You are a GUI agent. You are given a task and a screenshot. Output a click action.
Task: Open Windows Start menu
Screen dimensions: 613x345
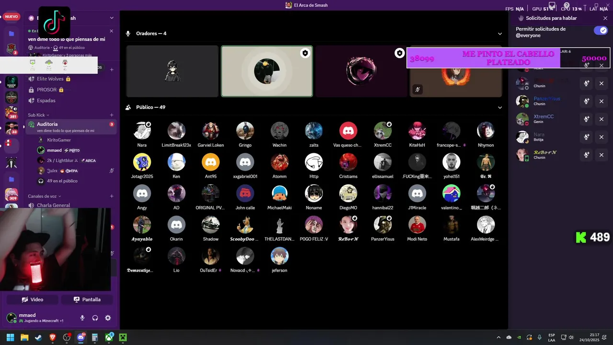(x=10, y=337)
